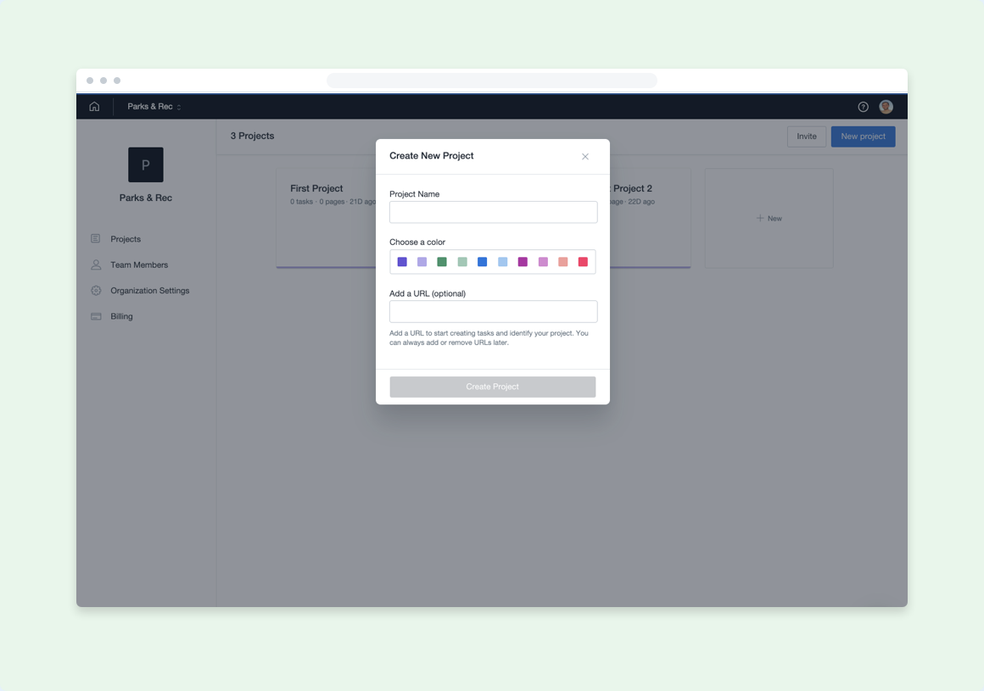
Task: Choose the light blue color swatch
Action: (x=503, y=262)
